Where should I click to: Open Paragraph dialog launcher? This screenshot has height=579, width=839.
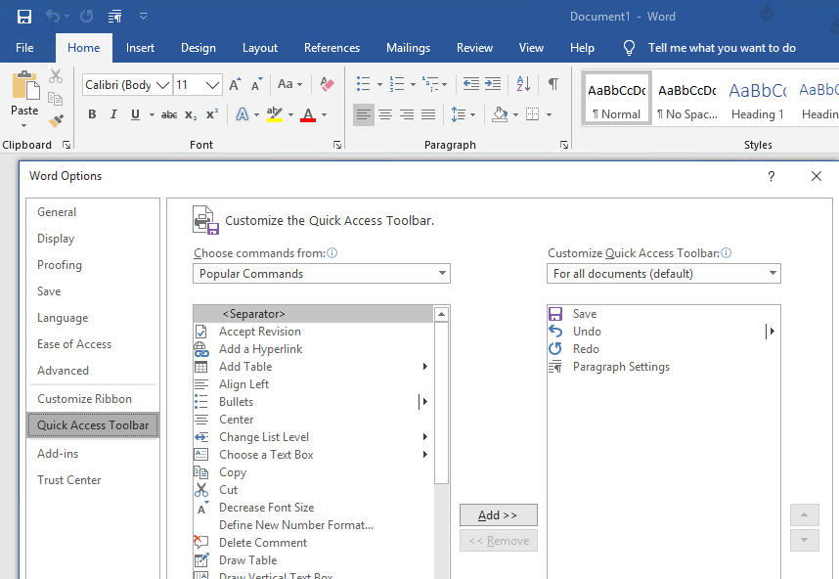pos(564,145)
